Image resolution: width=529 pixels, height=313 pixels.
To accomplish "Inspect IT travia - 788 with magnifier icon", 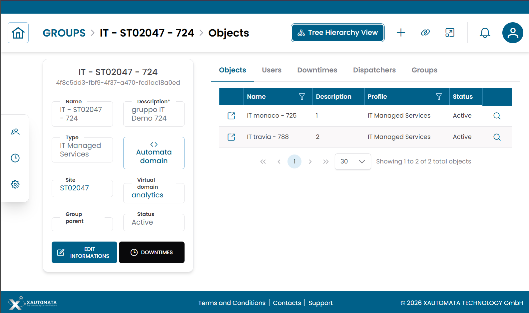I will pyautogui.click(x=497, y=137).
